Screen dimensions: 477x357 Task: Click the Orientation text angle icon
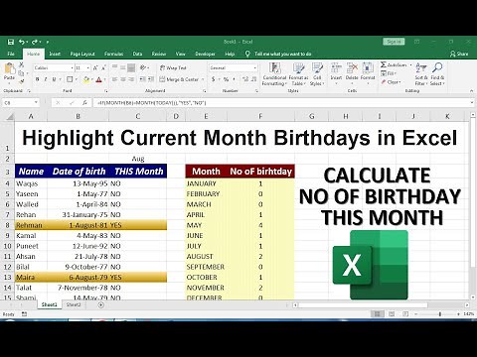coord(143,67)
